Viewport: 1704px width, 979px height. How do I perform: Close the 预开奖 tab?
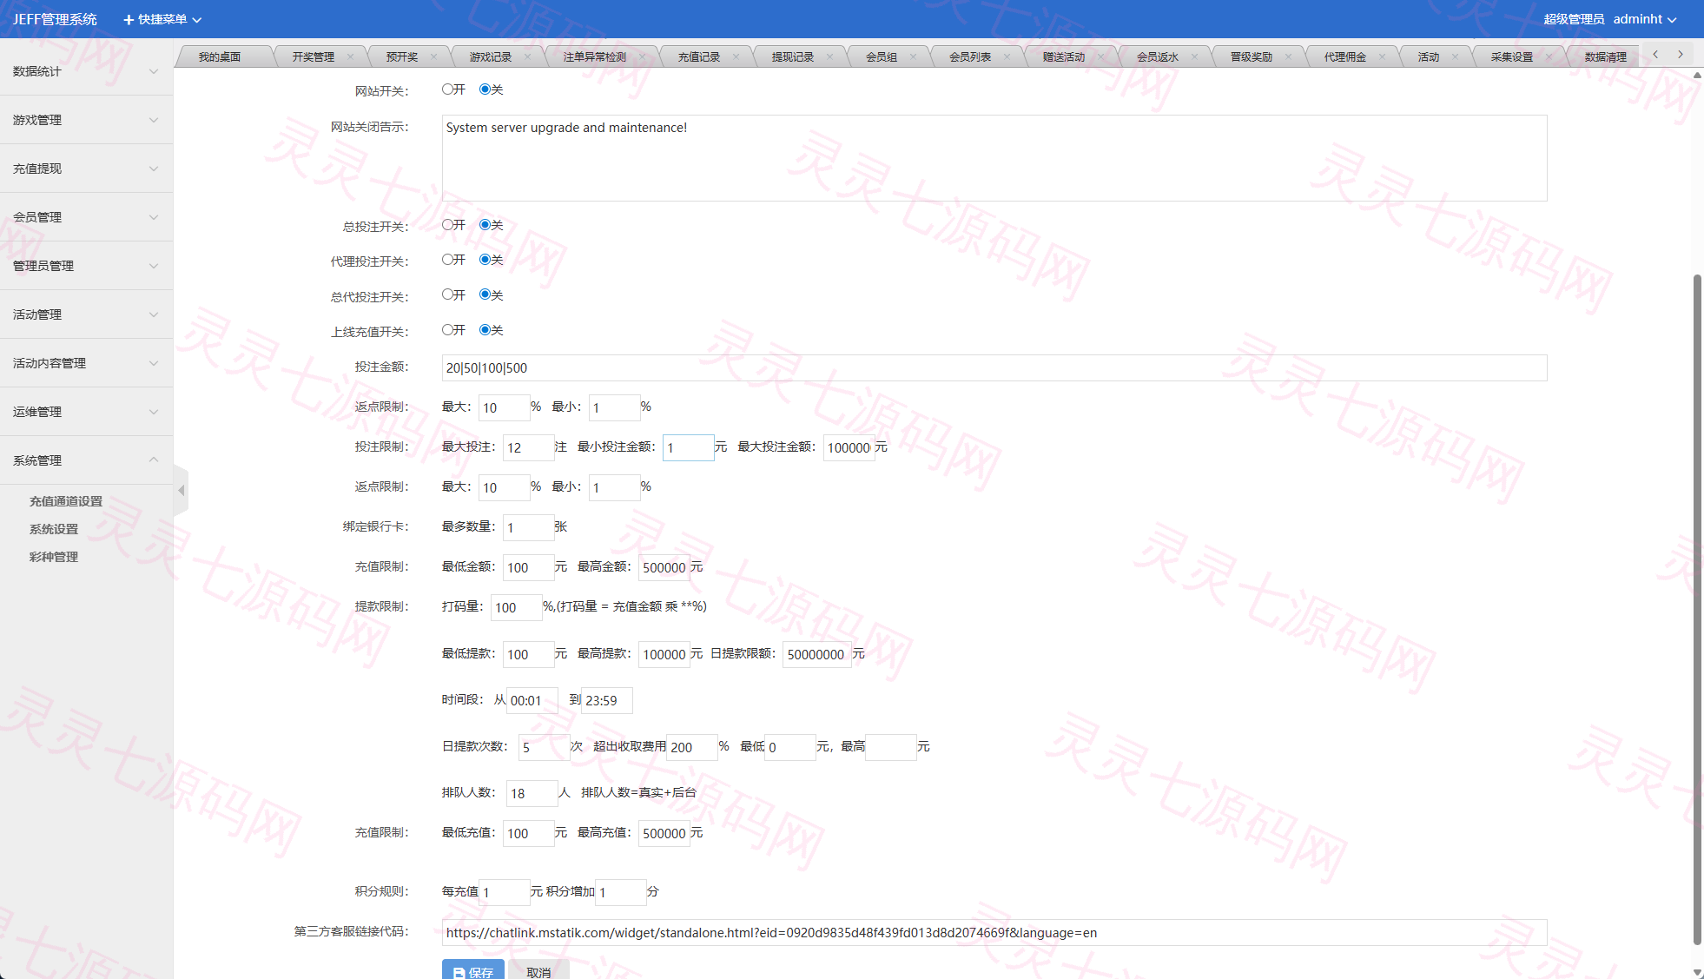tap(433, 57)
